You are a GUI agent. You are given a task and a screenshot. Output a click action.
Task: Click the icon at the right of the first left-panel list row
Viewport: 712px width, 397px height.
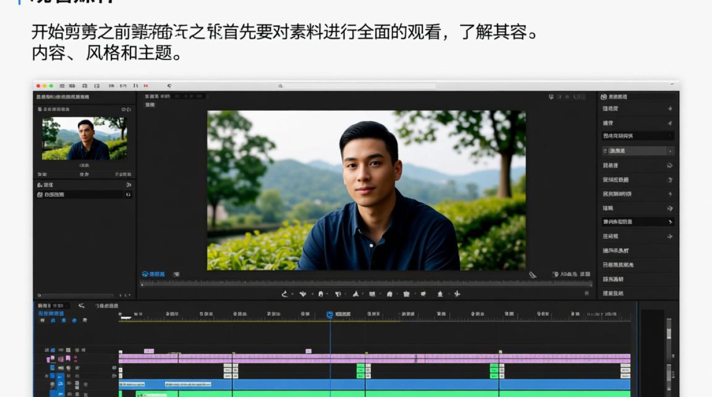pos(128,185)
